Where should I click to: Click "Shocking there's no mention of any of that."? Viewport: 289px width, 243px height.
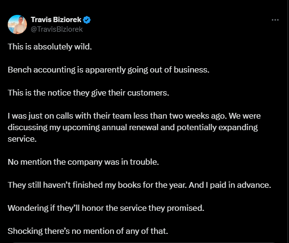(88, 231)
